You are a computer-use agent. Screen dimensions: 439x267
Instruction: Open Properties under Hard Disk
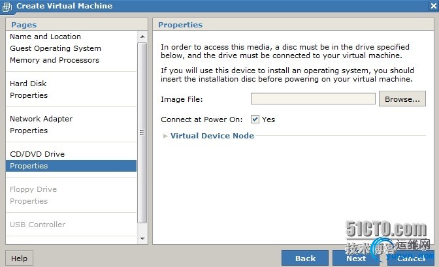[x=29, y=95]
